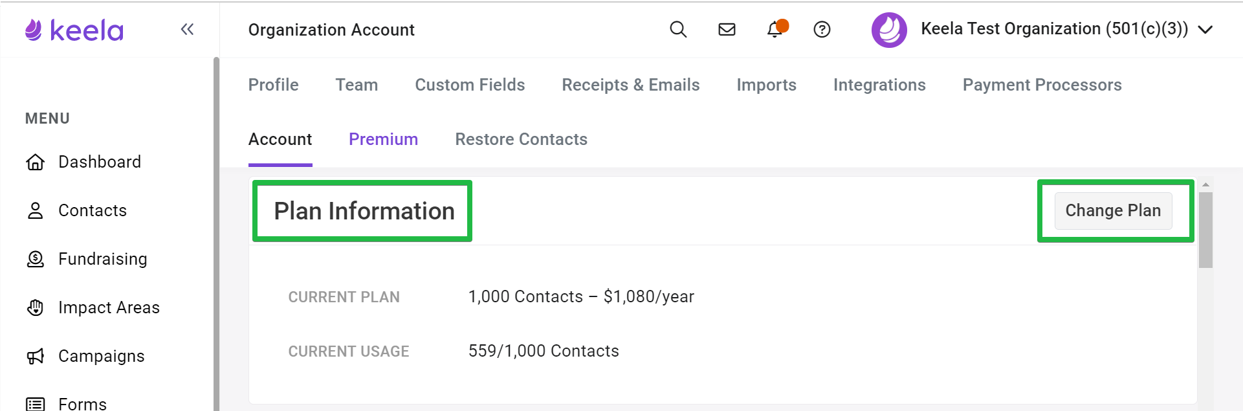This screenshot has height=411, width=1243.
Task: Click the Fundraising money icon
Action: tap(36, 259)
